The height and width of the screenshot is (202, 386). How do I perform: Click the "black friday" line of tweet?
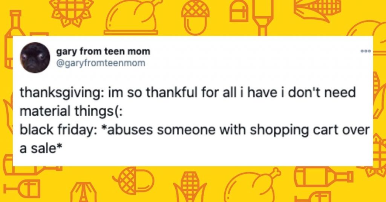point(195,130)
